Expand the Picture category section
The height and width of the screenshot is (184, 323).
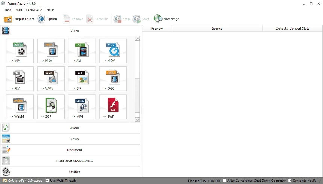tap(70, 139)
